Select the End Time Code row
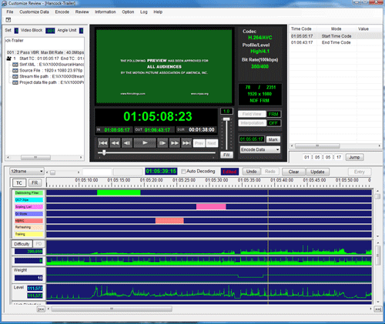 [336, 42]
